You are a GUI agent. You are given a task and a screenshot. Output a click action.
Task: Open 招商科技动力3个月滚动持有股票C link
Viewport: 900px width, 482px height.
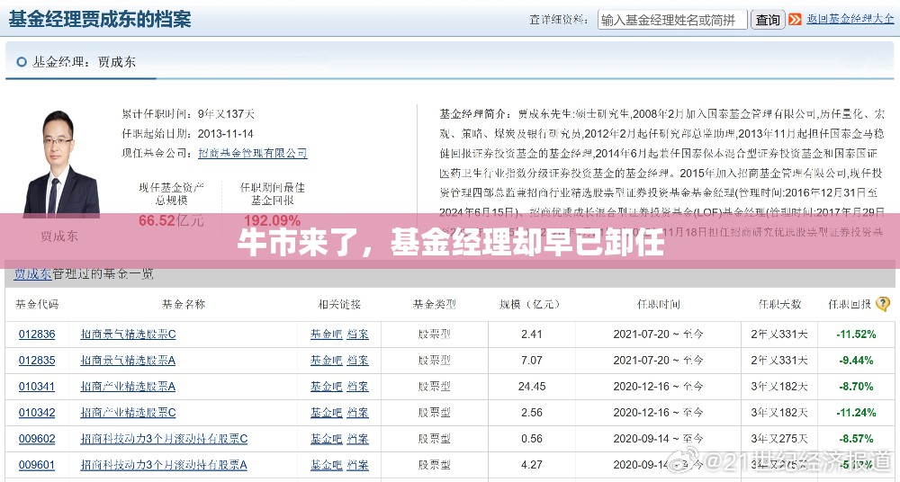(x=164, y=439)
